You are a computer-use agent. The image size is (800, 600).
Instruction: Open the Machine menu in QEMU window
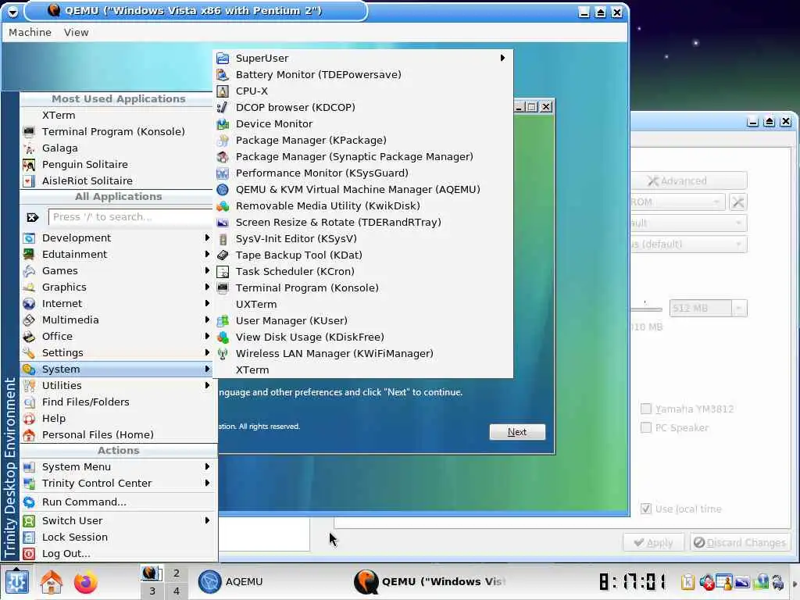click(x=30, y=32)
